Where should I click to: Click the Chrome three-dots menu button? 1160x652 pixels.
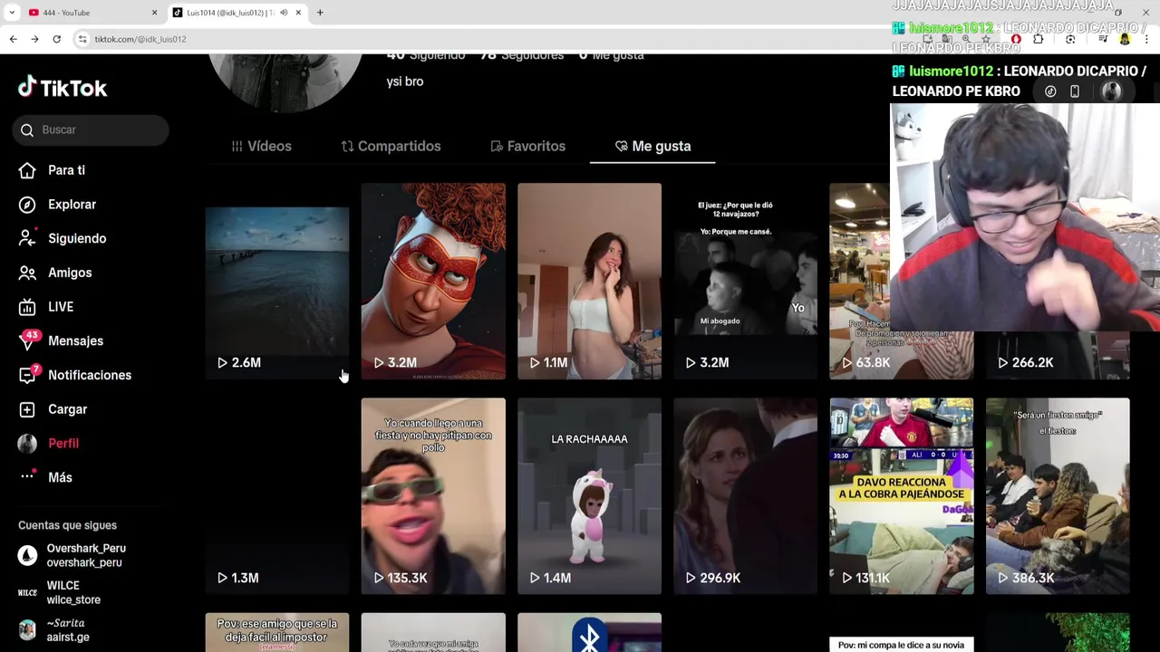1146,39
